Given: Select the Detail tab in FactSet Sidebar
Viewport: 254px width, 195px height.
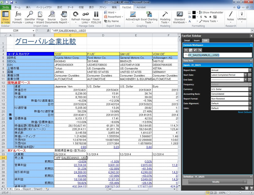Looking at the screenshot, I should click(x=187, y=40).
